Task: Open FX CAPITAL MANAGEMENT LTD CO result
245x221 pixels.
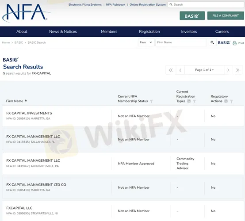Action: (x=36, y=185)
